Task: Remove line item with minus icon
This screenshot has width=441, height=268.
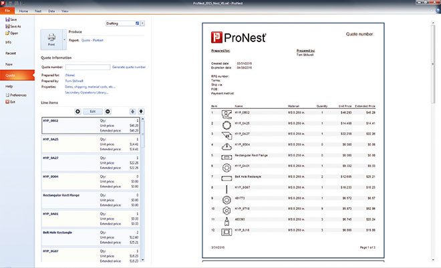Action: pos(108,111)
